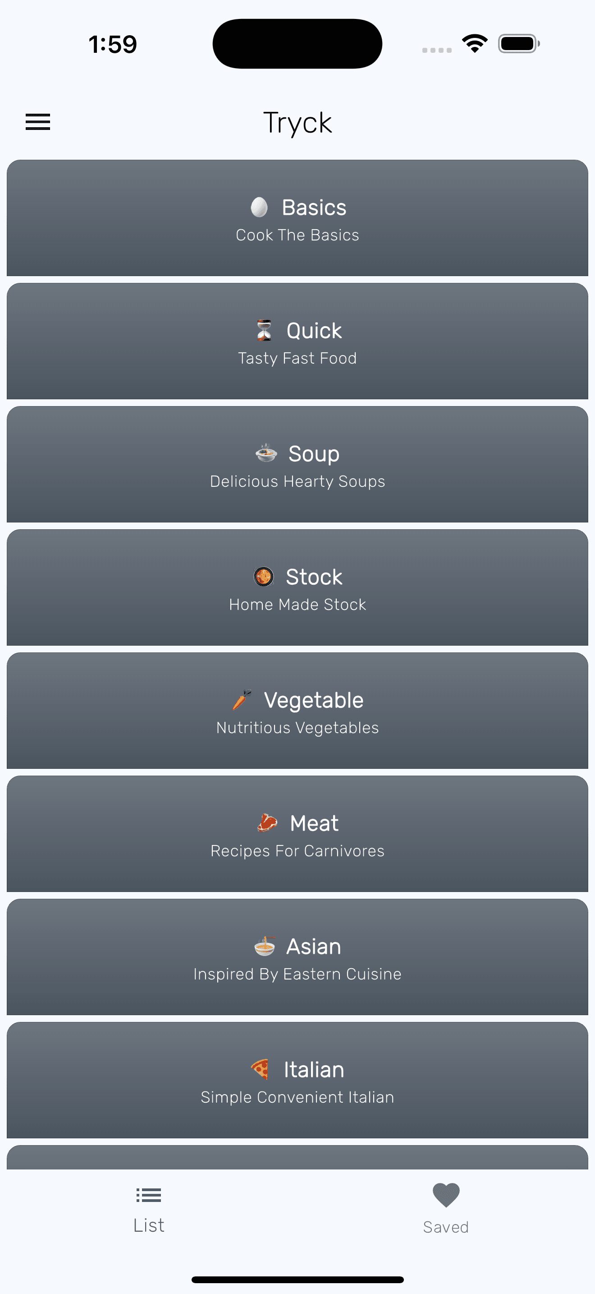Viewport: 595px width, 1294px height.
Task: Open the hamburger menu
Action: [x=38, y=122]
